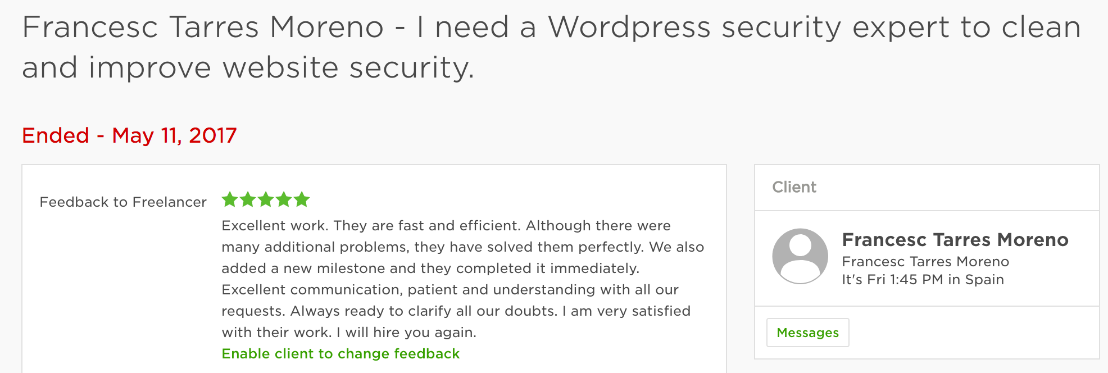This screenshot has width=1108, height=373.
Task: Click the first green rating star
Action: tap(230, 199)
